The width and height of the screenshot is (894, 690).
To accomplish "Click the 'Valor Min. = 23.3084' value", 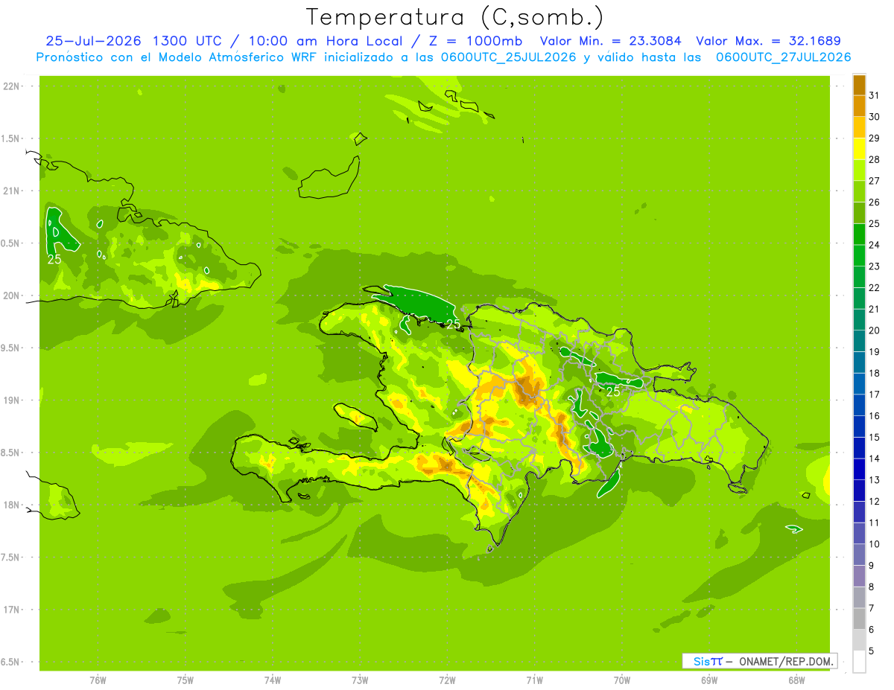I will [610, 41].
